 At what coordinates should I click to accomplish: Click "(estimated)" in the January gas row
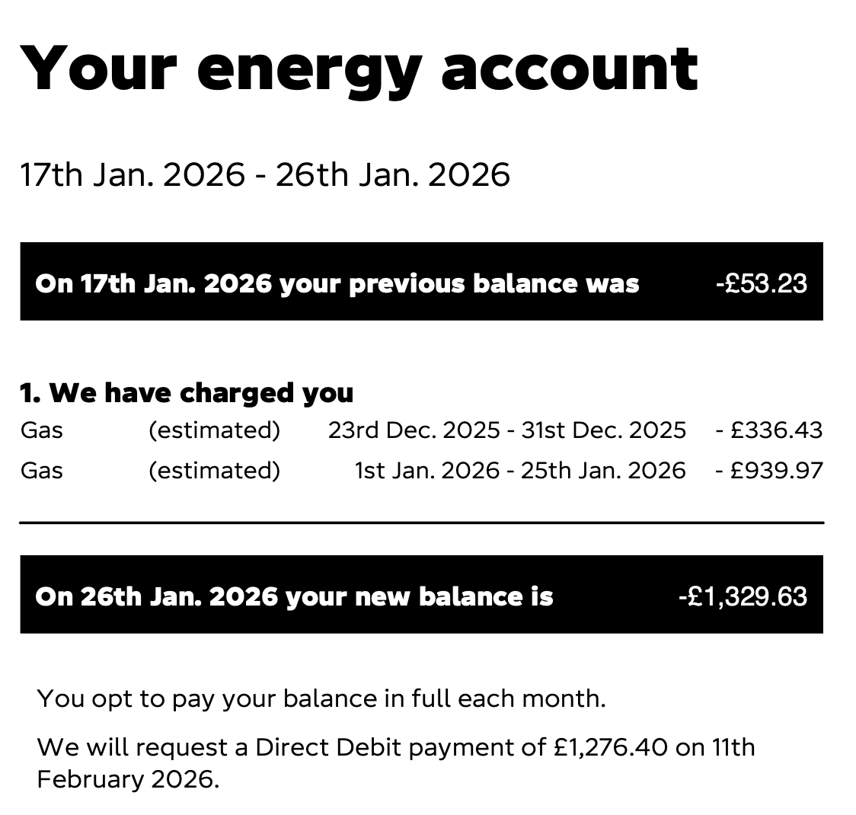214,470
